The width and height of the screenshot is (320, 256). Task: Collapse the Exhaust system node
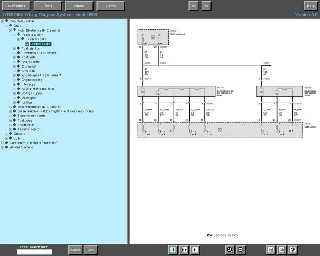point(14,35)
